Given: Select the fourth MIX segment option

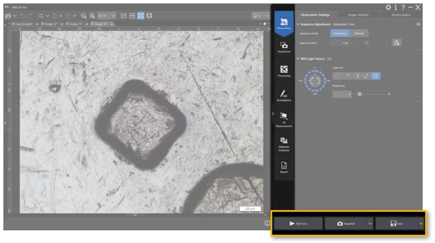Looking at the screenshot, I should tap(366, 76).
